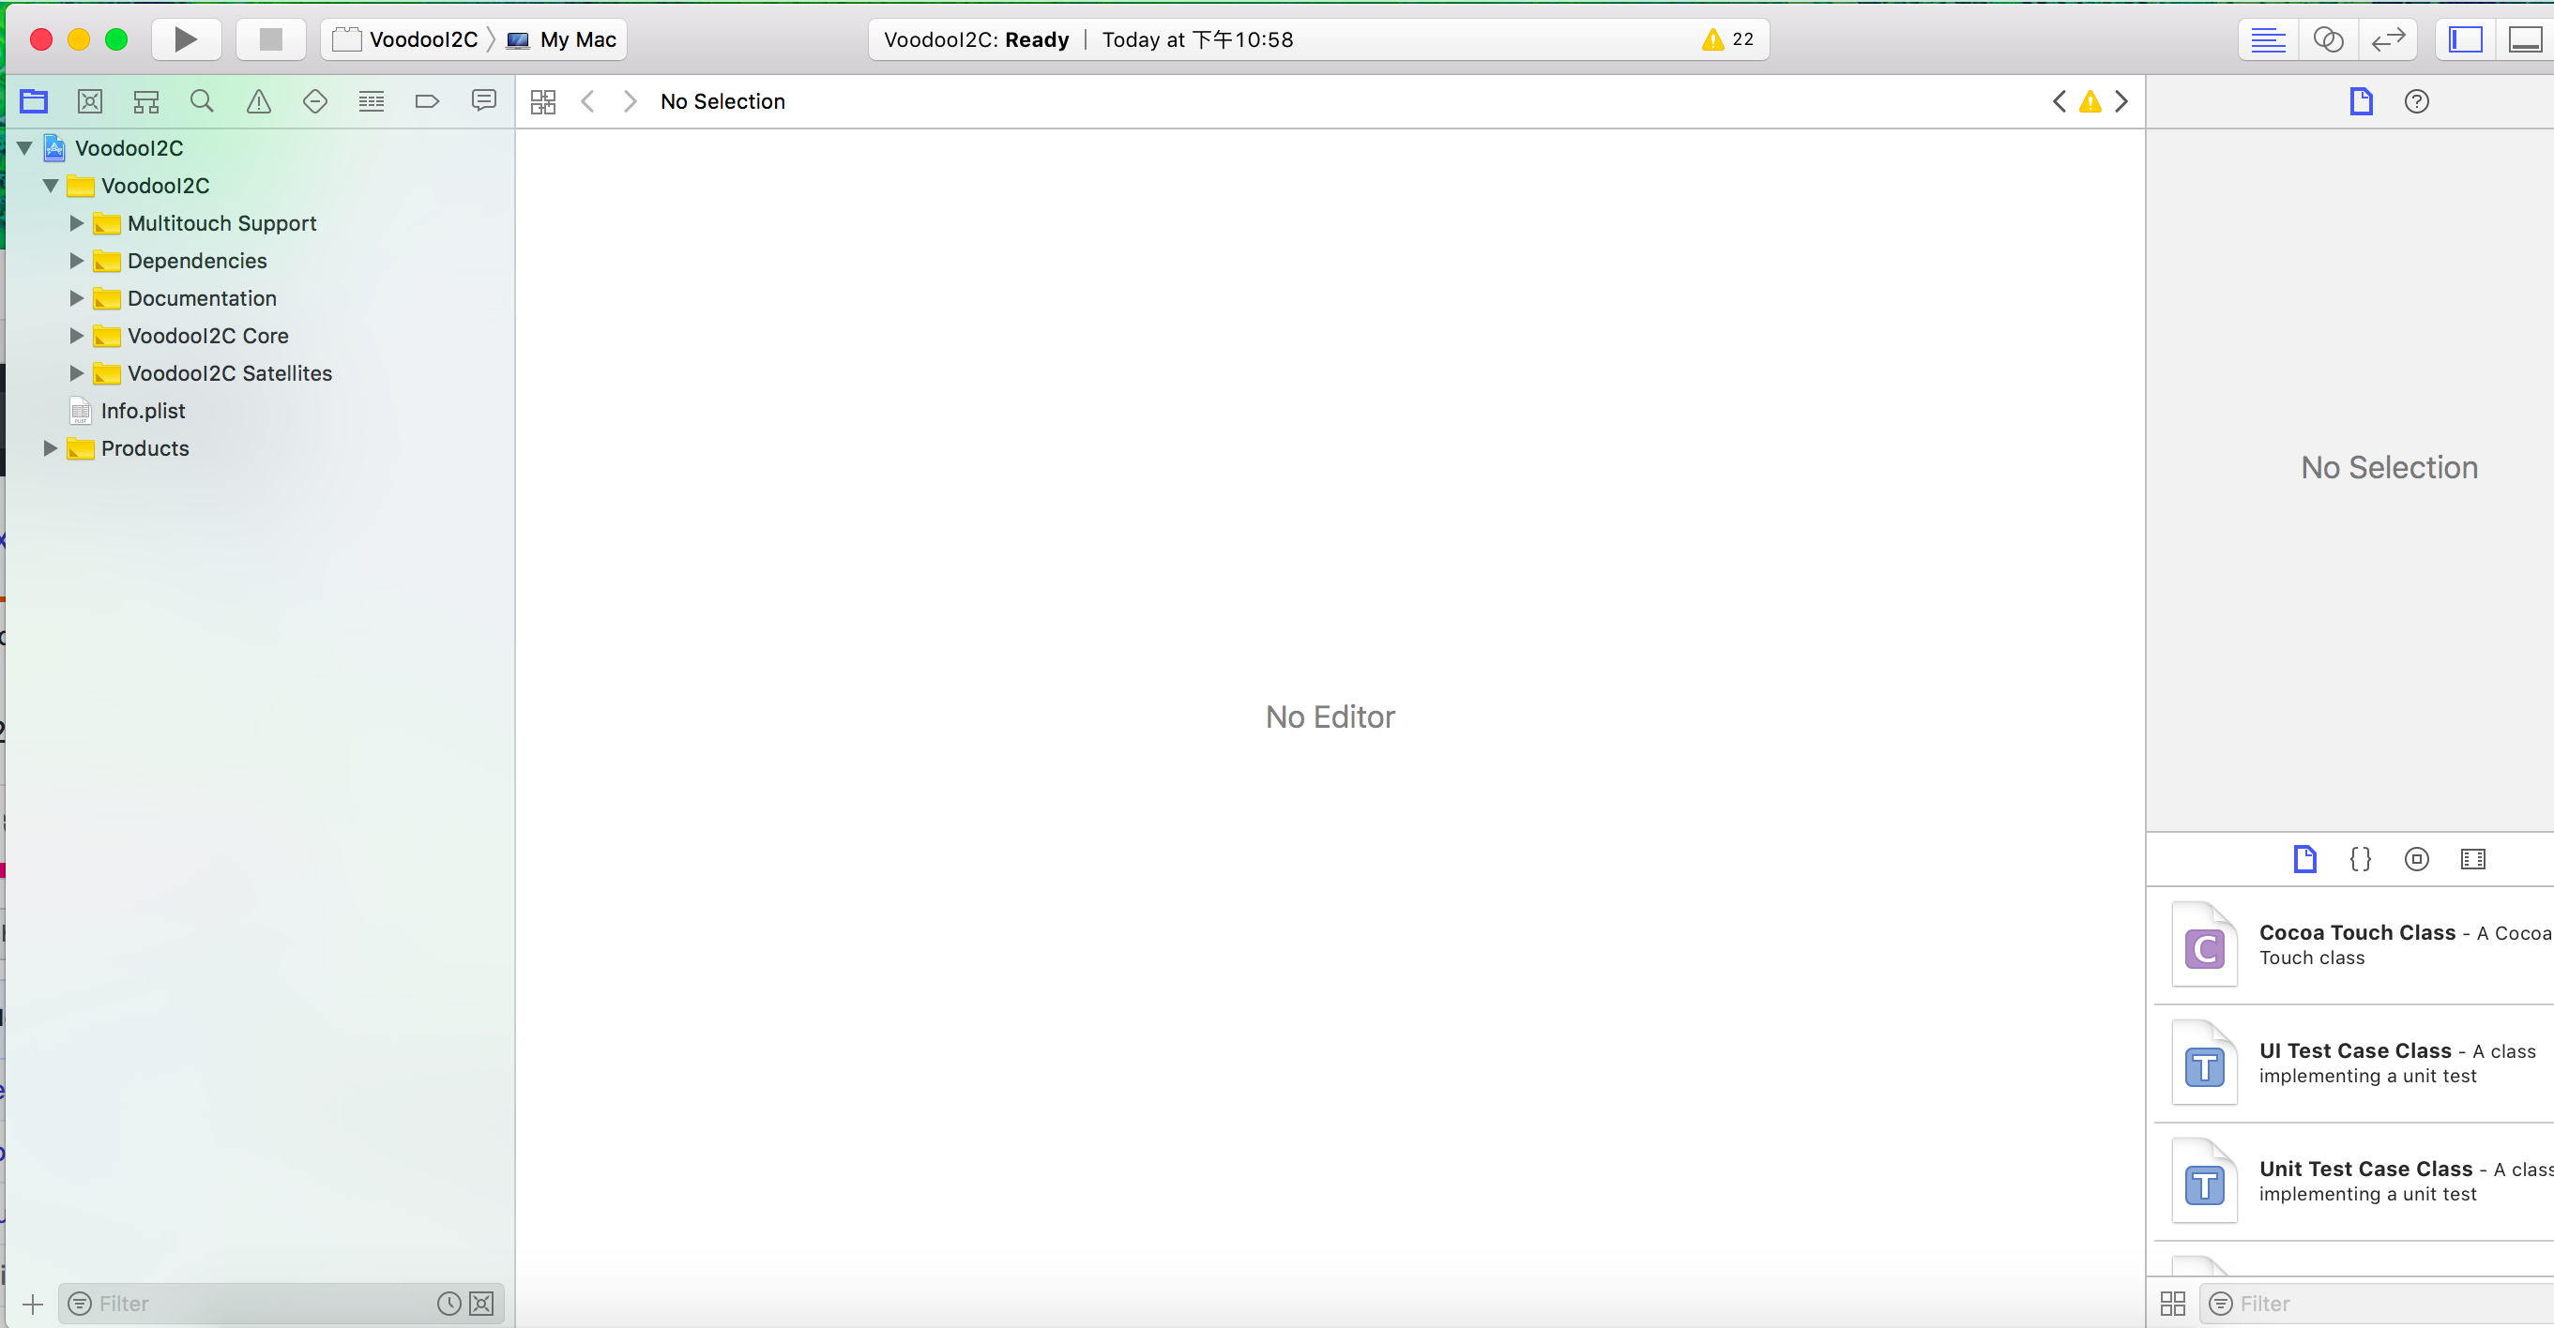Image resolution: width=2554 pixels, height=1328 pixels.
Task: Go forward in editor history
Action: tap(630, 102)
